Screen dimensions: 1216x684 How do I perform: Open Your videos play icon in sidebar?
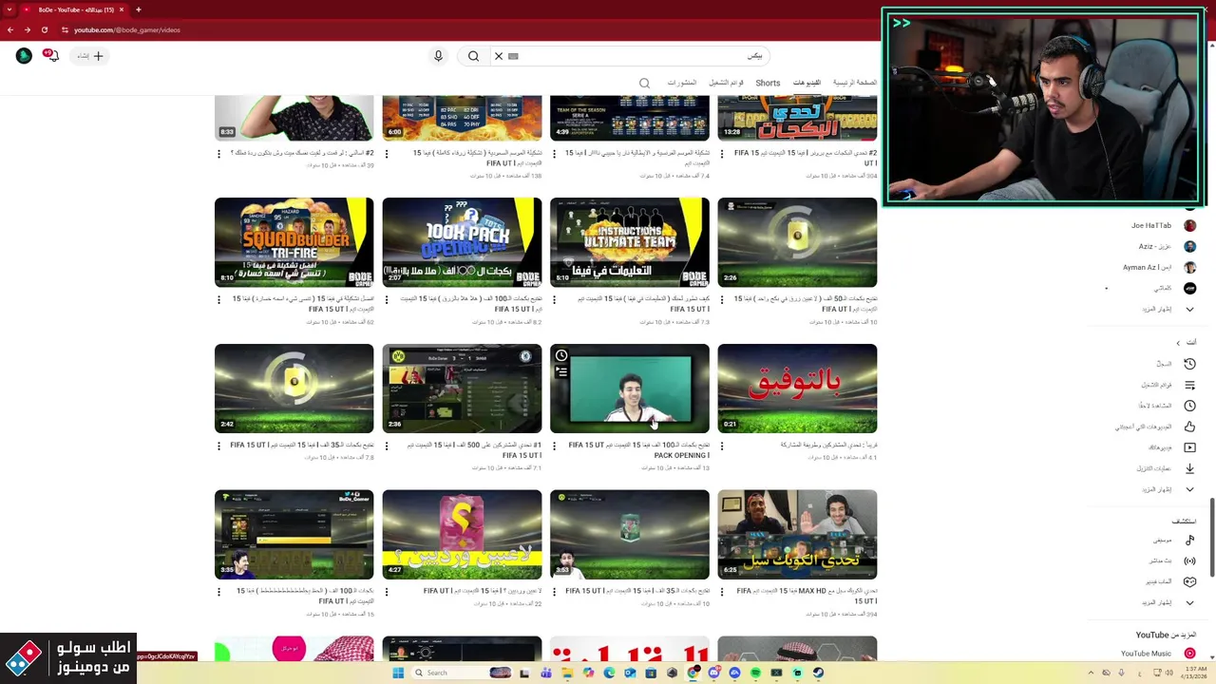(1189, 447)
